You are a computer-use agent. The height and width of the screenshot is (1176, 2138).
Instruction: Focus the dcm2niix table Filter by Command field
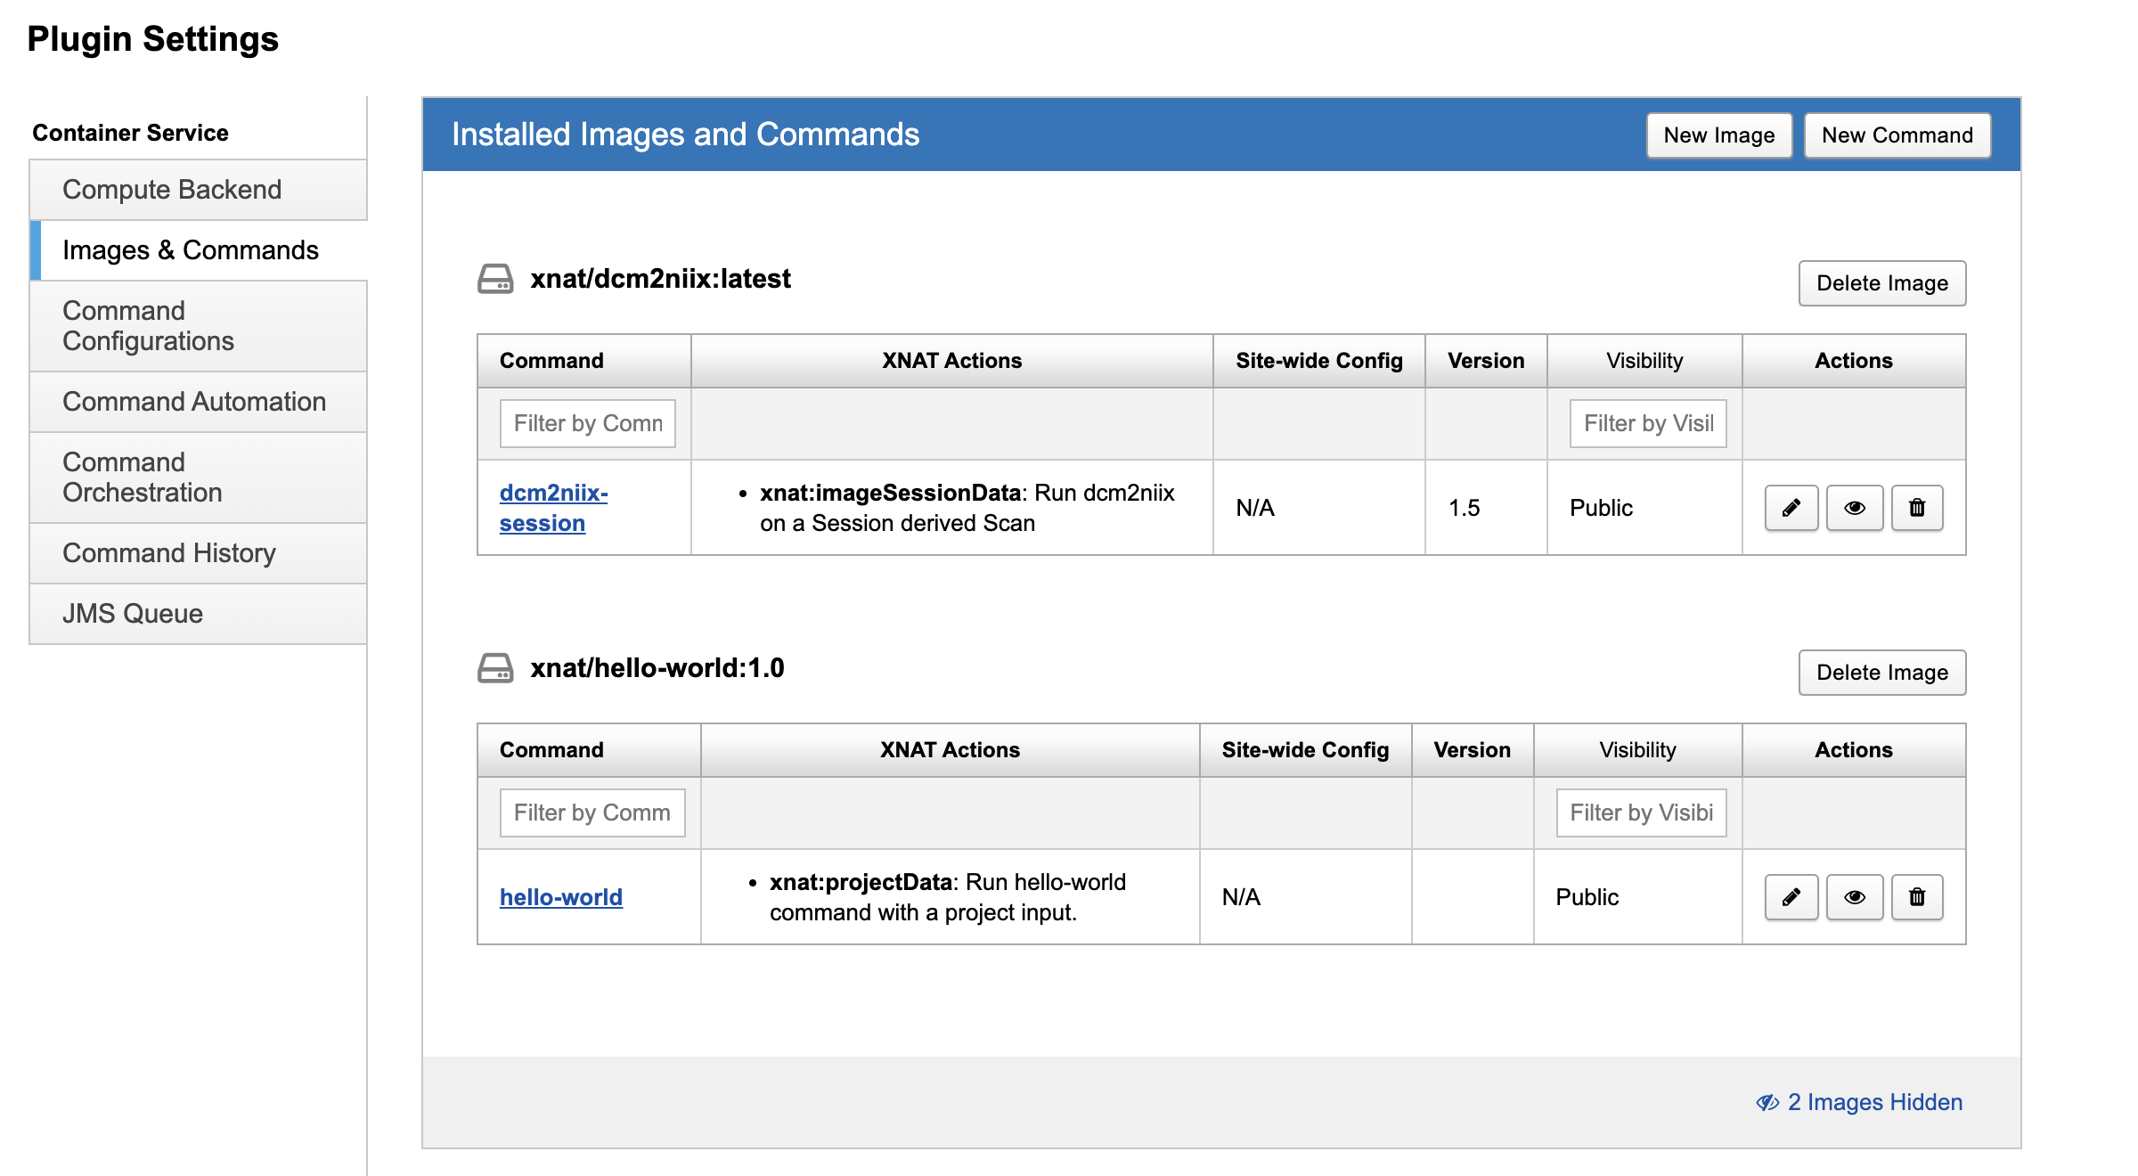point(588,423)
